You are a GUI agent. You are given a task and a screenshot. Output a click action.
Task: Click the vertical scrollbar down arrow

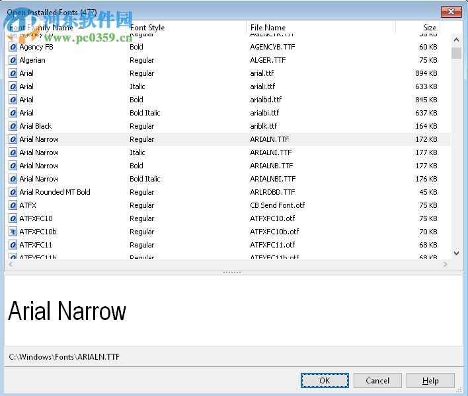click(x=456, y=253)
